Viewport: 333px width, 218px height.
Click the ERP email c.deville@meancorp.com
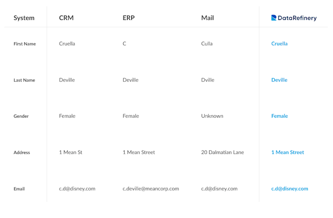tap(151, 189)
